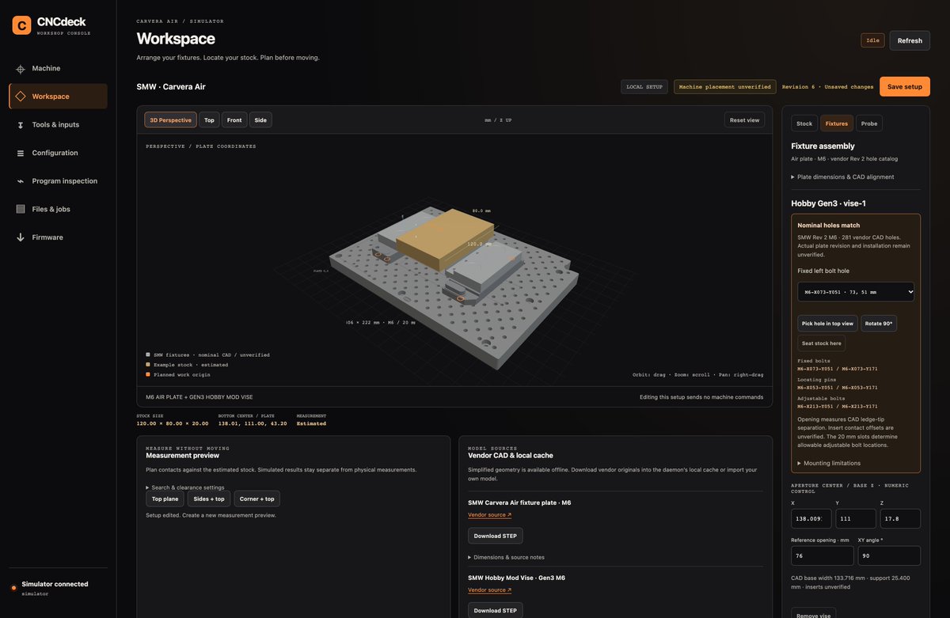
Task: Open Files & jobs sidebar icon
Action: [21, 209]
